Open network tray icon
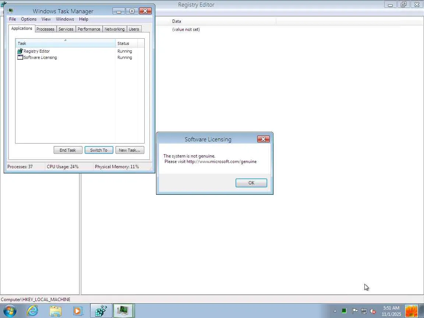This screenshot has height=318, width=424. click(364, 311)
